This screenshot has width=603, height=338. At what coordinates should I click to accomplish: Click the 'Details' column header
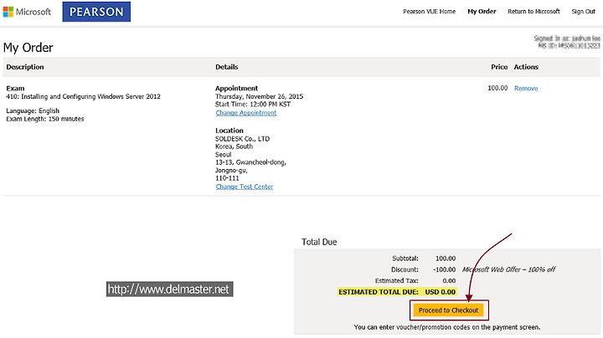click(226, 67)
